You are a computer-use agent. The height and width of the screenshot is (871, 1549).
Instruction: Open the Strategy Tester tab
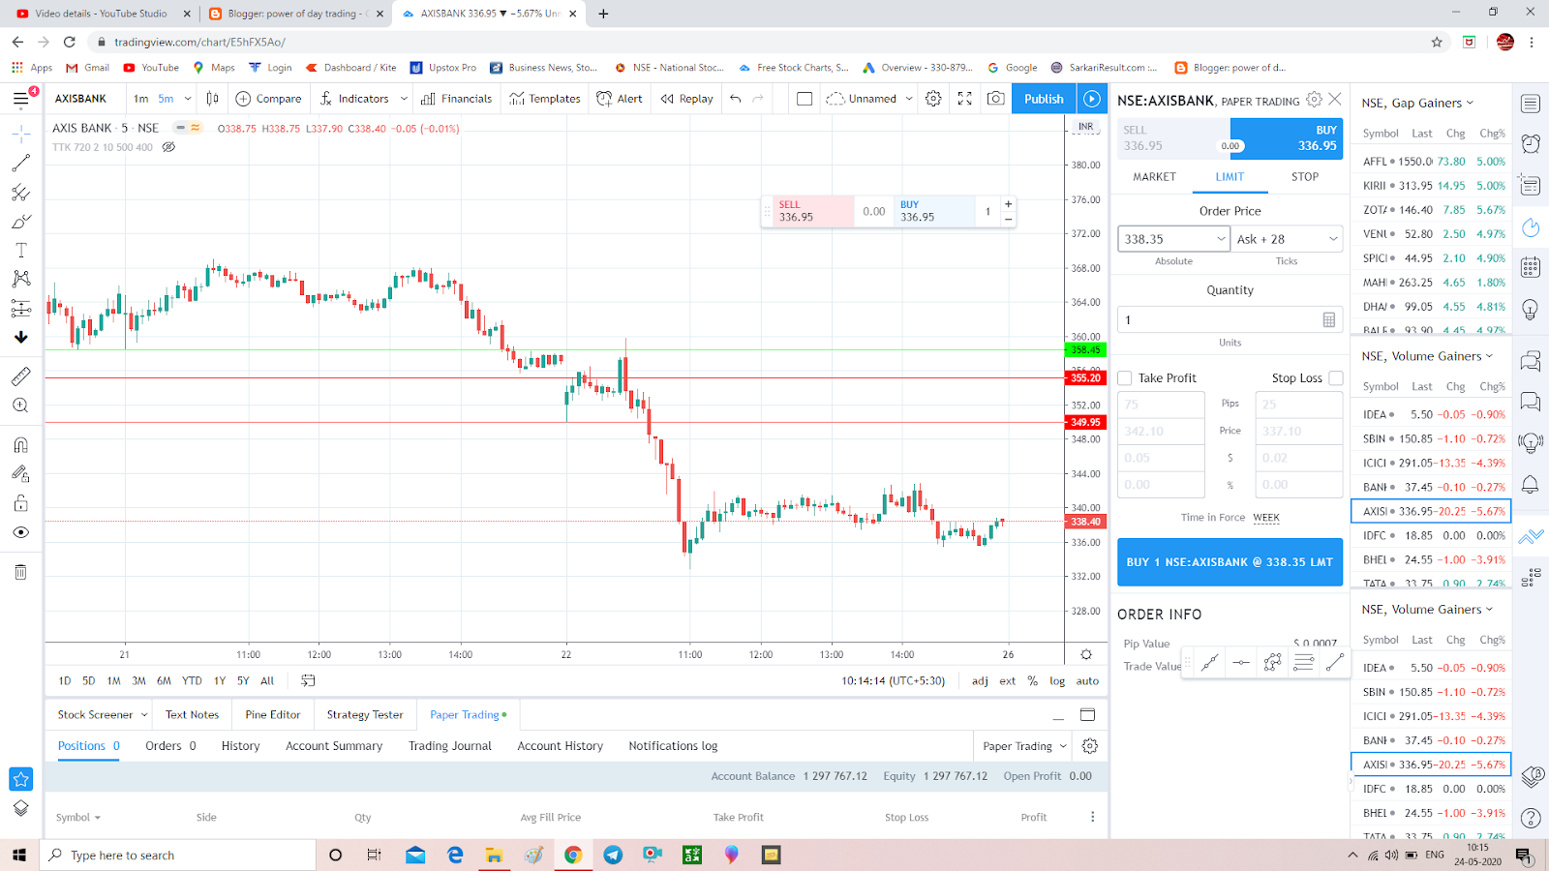(x=364, y=715)
